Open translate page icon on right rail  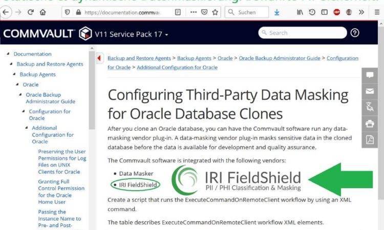370,107
